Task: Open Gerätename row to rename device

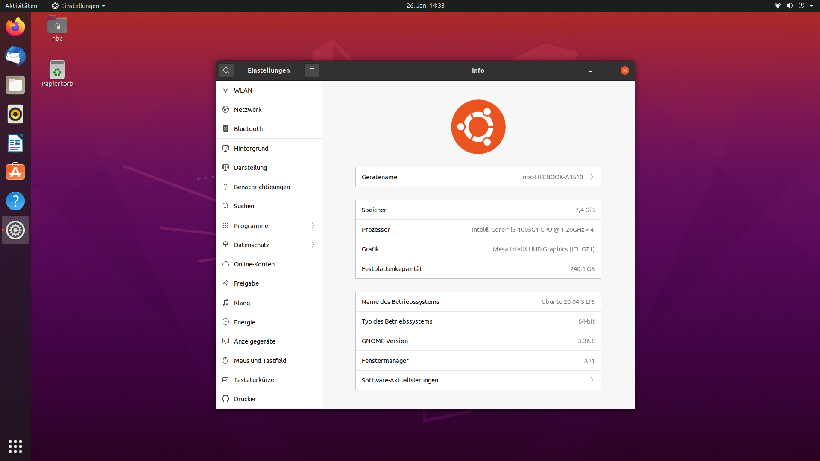Action: coord(478,177)
